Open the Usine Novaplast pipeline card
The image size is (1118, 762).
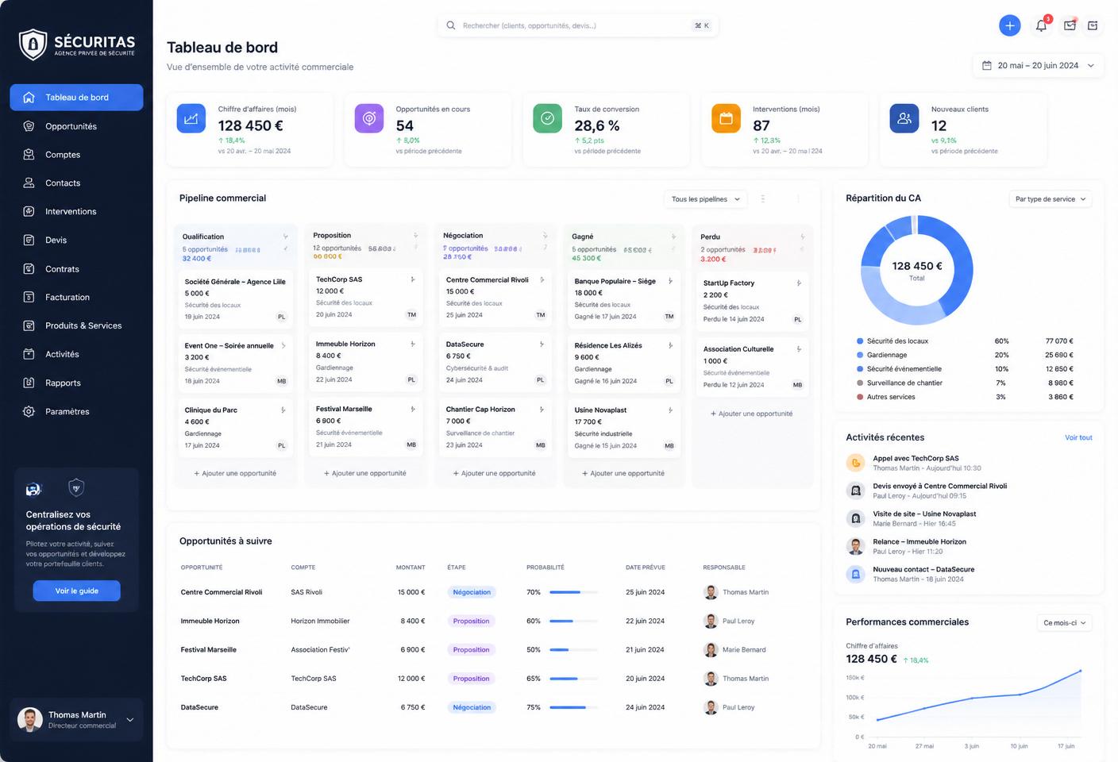coord(624,427)
